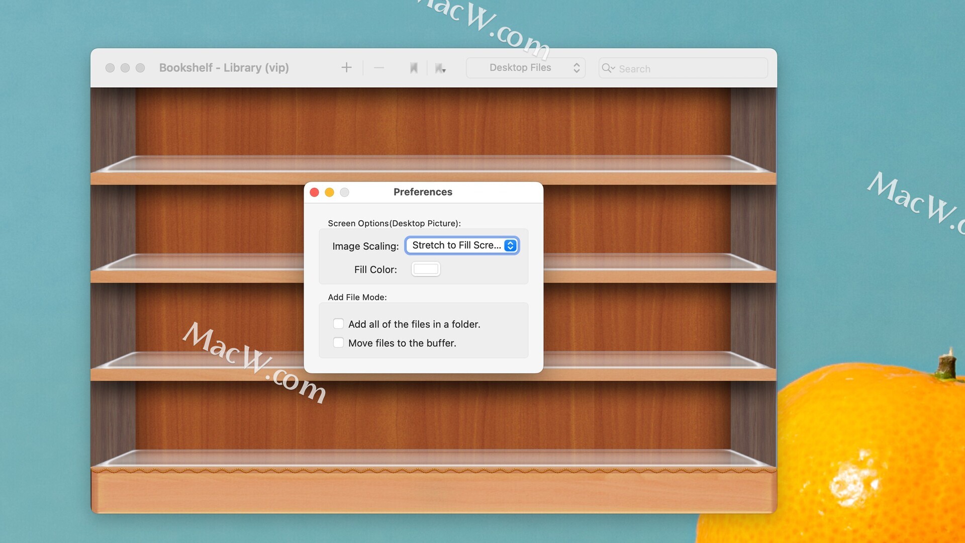Minimize the Preferences window
This screenshot has height=543, width=965.
[x=330, y=192]
